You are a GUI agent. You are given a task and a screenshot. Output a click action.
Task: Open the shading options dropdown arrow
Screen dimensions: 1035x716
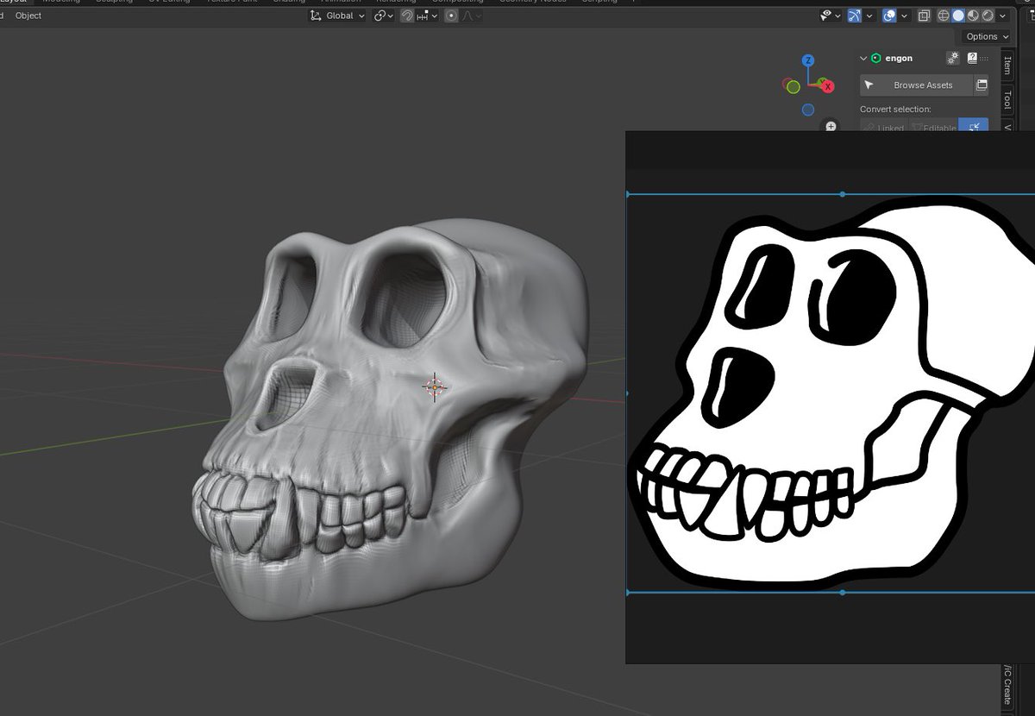[x=1002, y=16]
